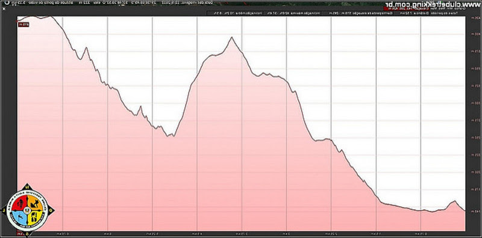Click the red distance marker on bottom axis
This screenshot has width=482, height=238.
tap(20, 234)
